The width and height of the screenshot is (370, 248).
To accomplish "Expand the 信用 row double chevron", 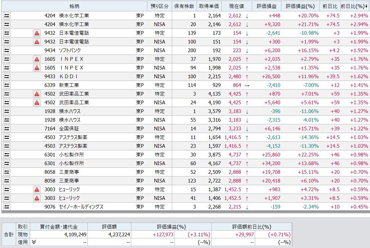I will [x=34, y=242].
